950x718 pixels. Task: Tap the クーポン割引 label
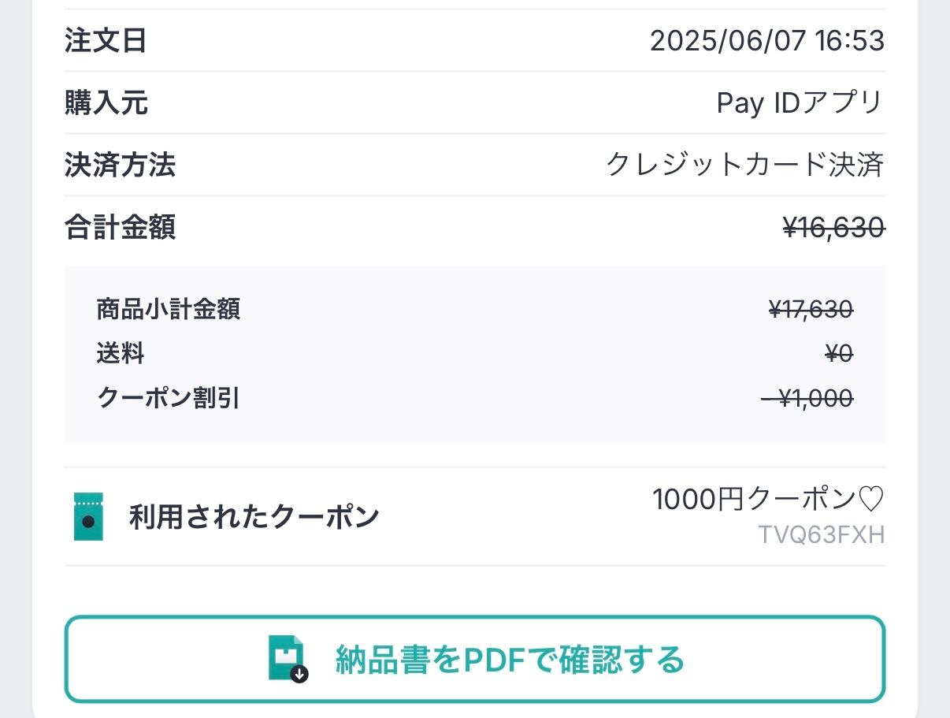click(x=168, y=399)
